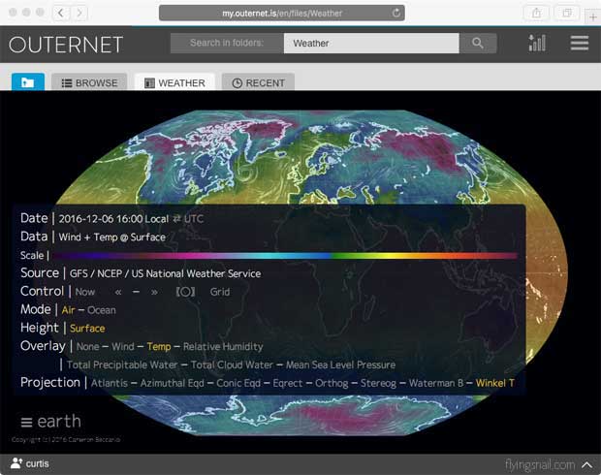
Task: Toggle the Grid control
Action: tap(220, 292)
